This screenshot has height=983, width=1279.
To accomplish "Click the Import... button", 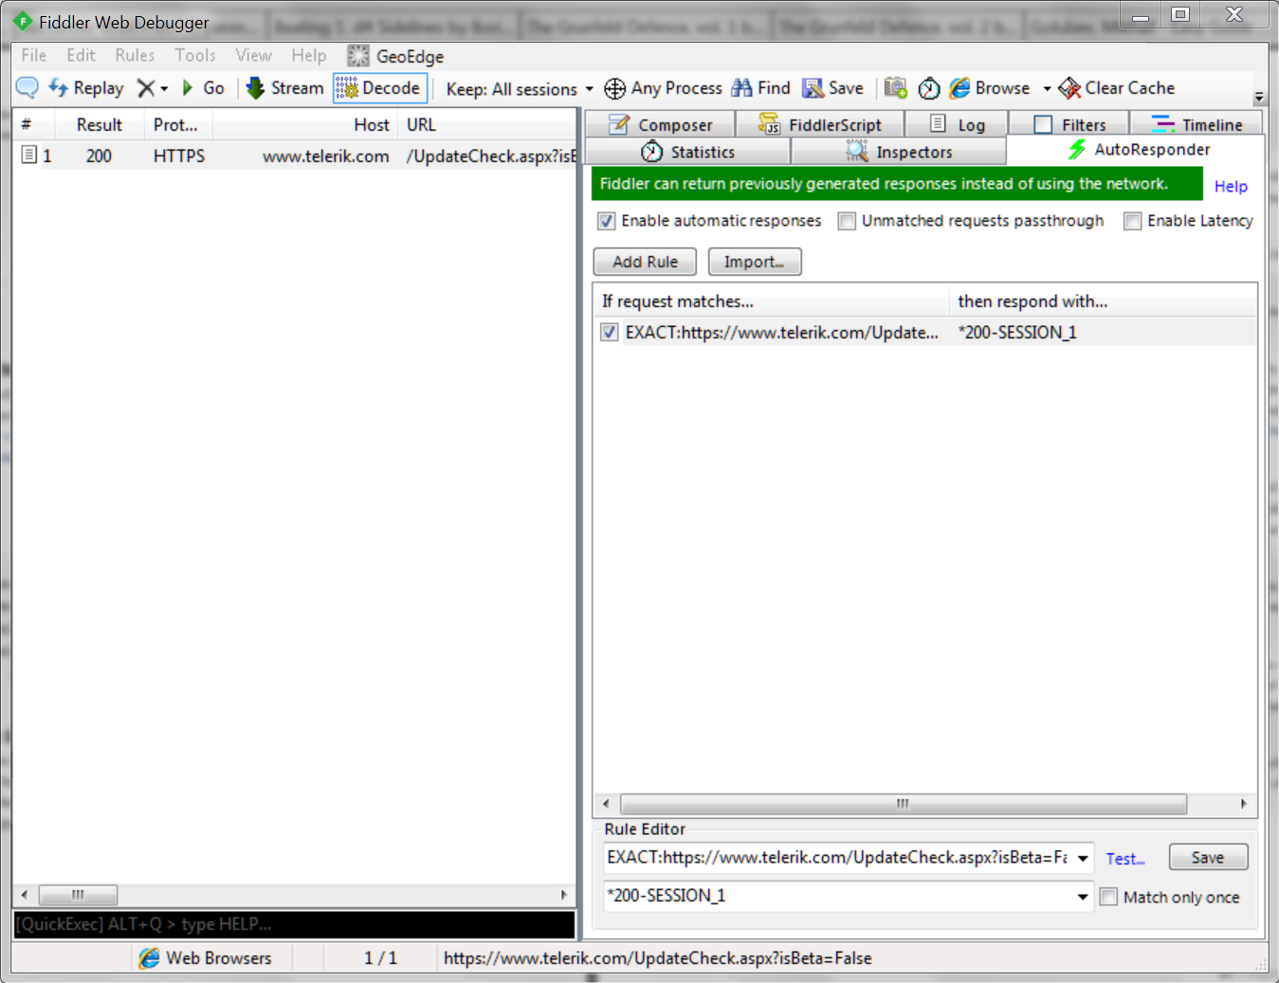I will coord(755,262).
